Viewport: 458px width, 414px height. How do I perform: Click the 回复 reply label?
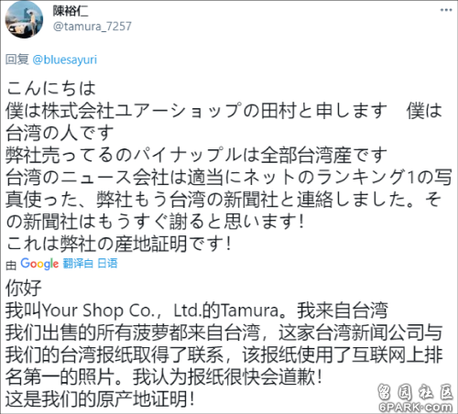click(17, 60)
